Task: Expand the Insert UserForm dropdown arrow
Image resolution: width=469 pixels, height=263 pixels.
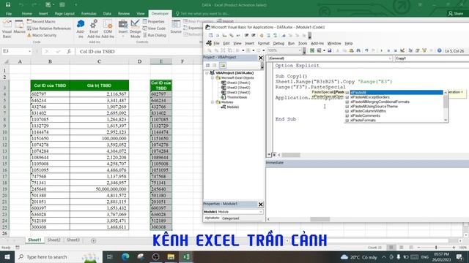Action: click(x=324, y=50)
